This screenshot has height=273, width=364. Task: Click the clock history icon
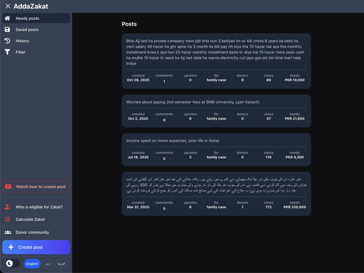(x=7, y=41)
